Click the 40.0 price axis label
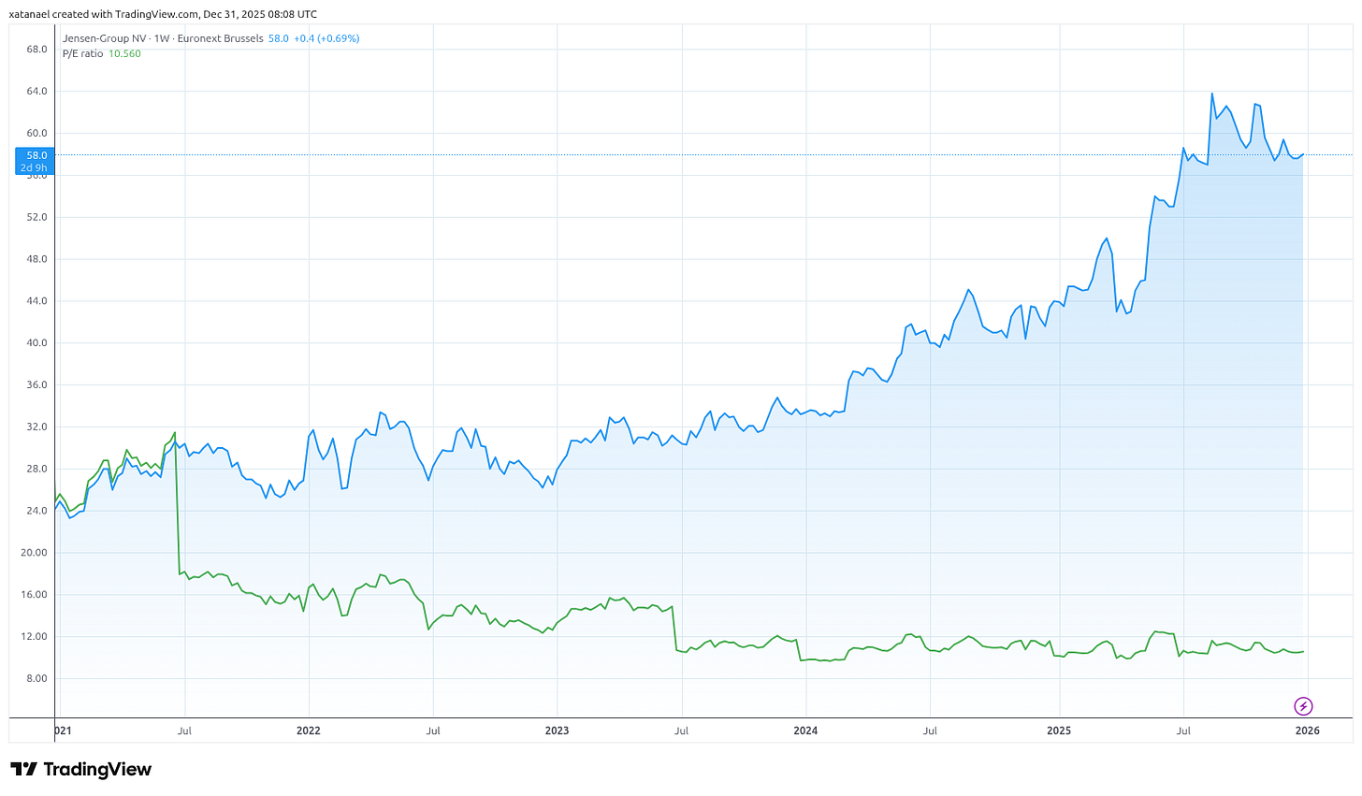This screenshot has height=796, width=1362. point(36,343)
